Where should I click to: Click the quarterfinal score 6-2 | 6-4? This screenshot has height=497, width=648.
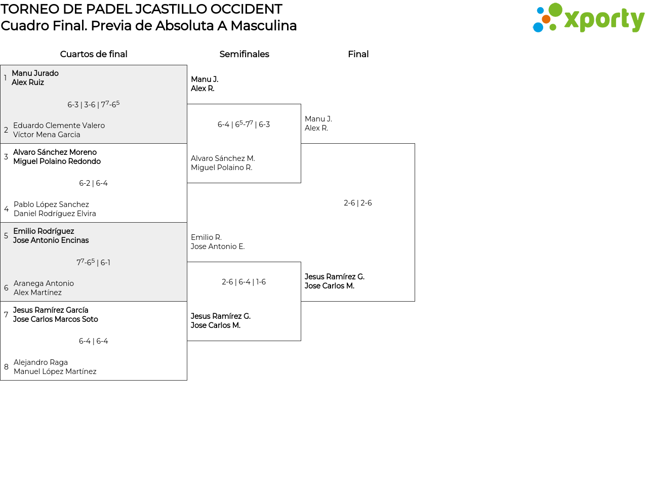pos(93,183)
